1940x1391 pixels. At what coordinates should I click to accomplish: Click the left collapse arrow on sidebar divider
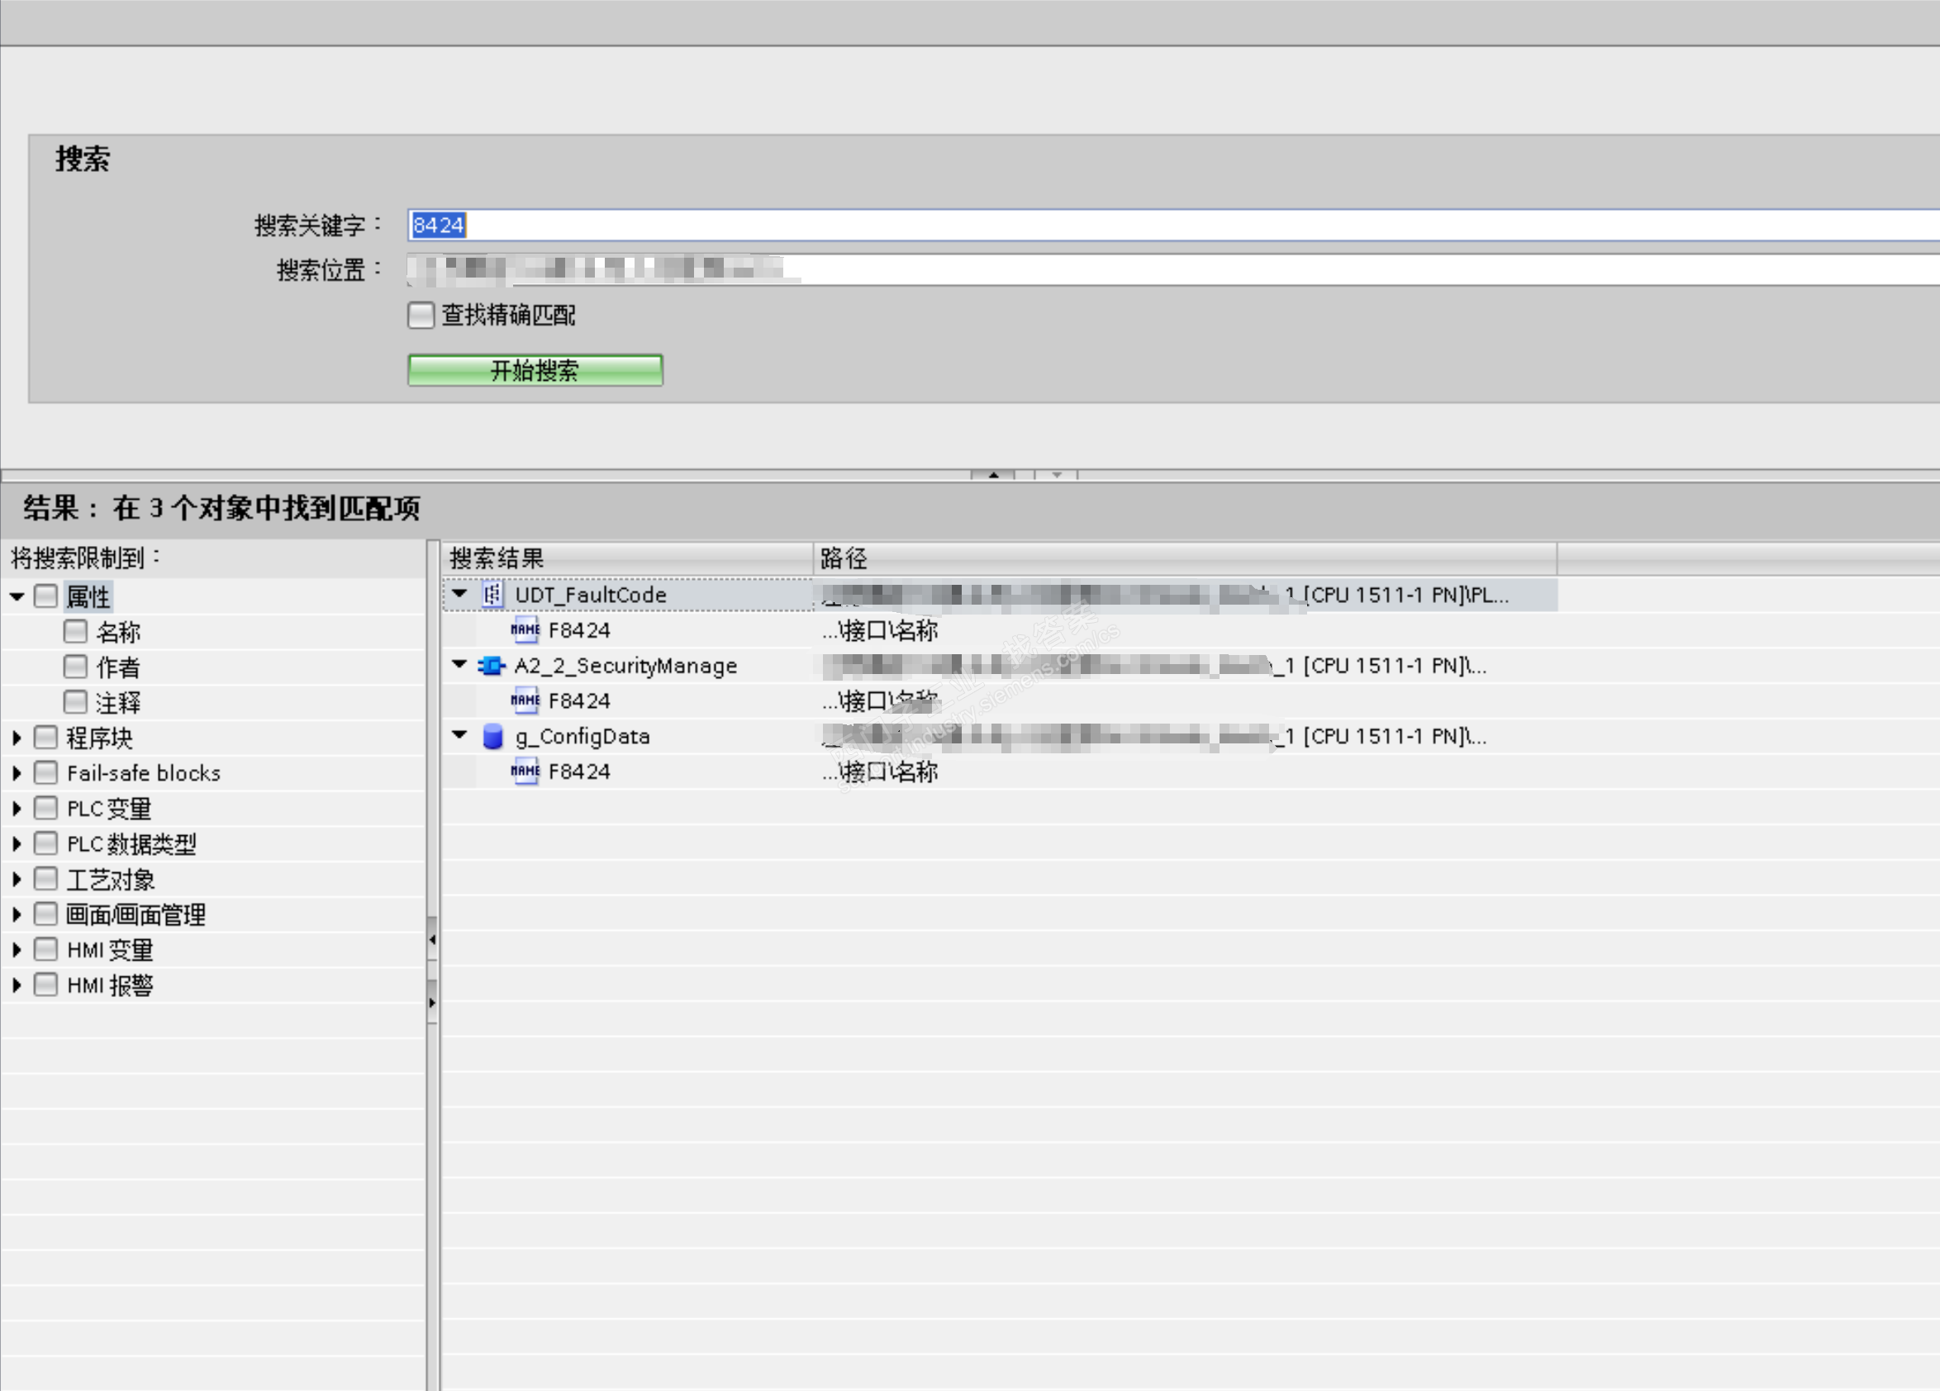click(x=432, y=940)
